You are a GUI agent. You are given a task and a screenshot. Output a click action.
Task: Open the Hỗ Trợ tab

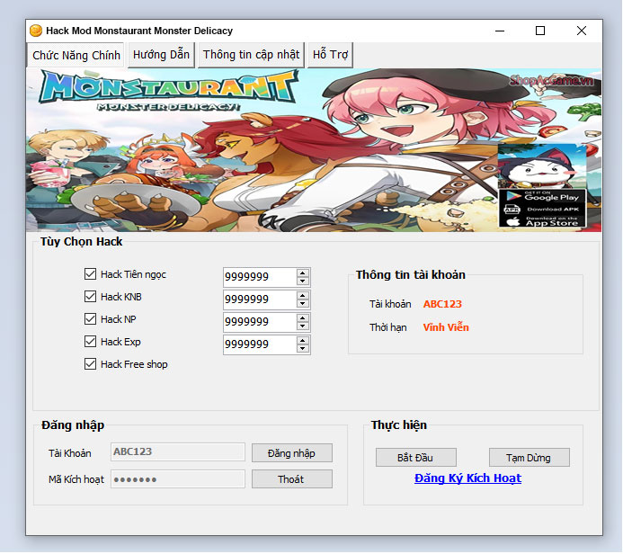tap(330, 55)
